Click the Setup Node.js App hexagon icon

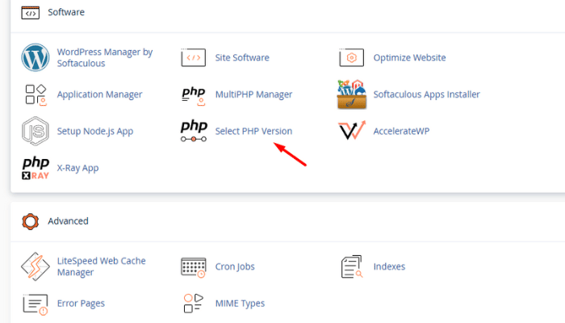coord(35,131)
